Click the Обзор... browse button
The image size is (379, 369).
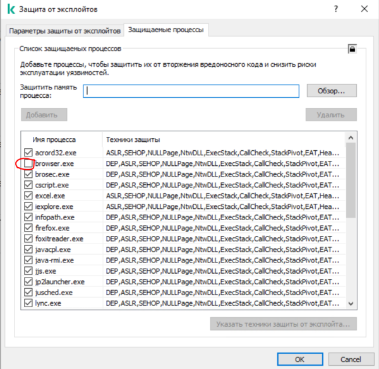point(332,91)
